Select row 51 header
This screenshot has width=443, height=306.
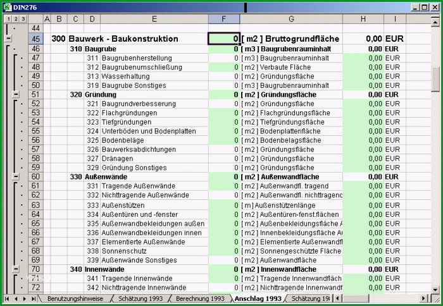click(35, 95)
